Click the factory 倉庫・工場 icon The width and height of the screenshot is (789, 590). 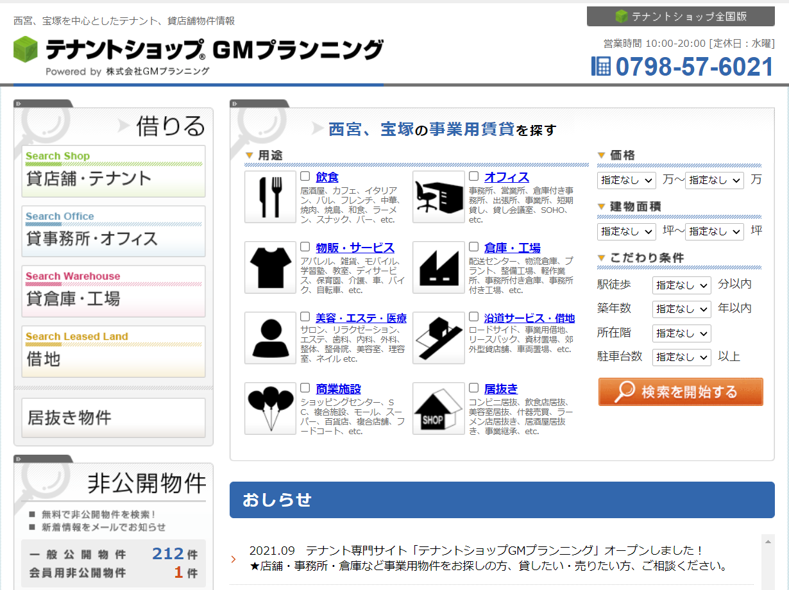coord(439,267)
